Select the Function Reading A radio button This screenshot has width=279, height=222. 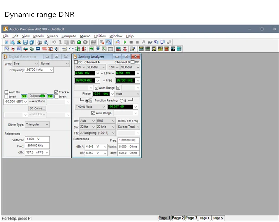87,101
